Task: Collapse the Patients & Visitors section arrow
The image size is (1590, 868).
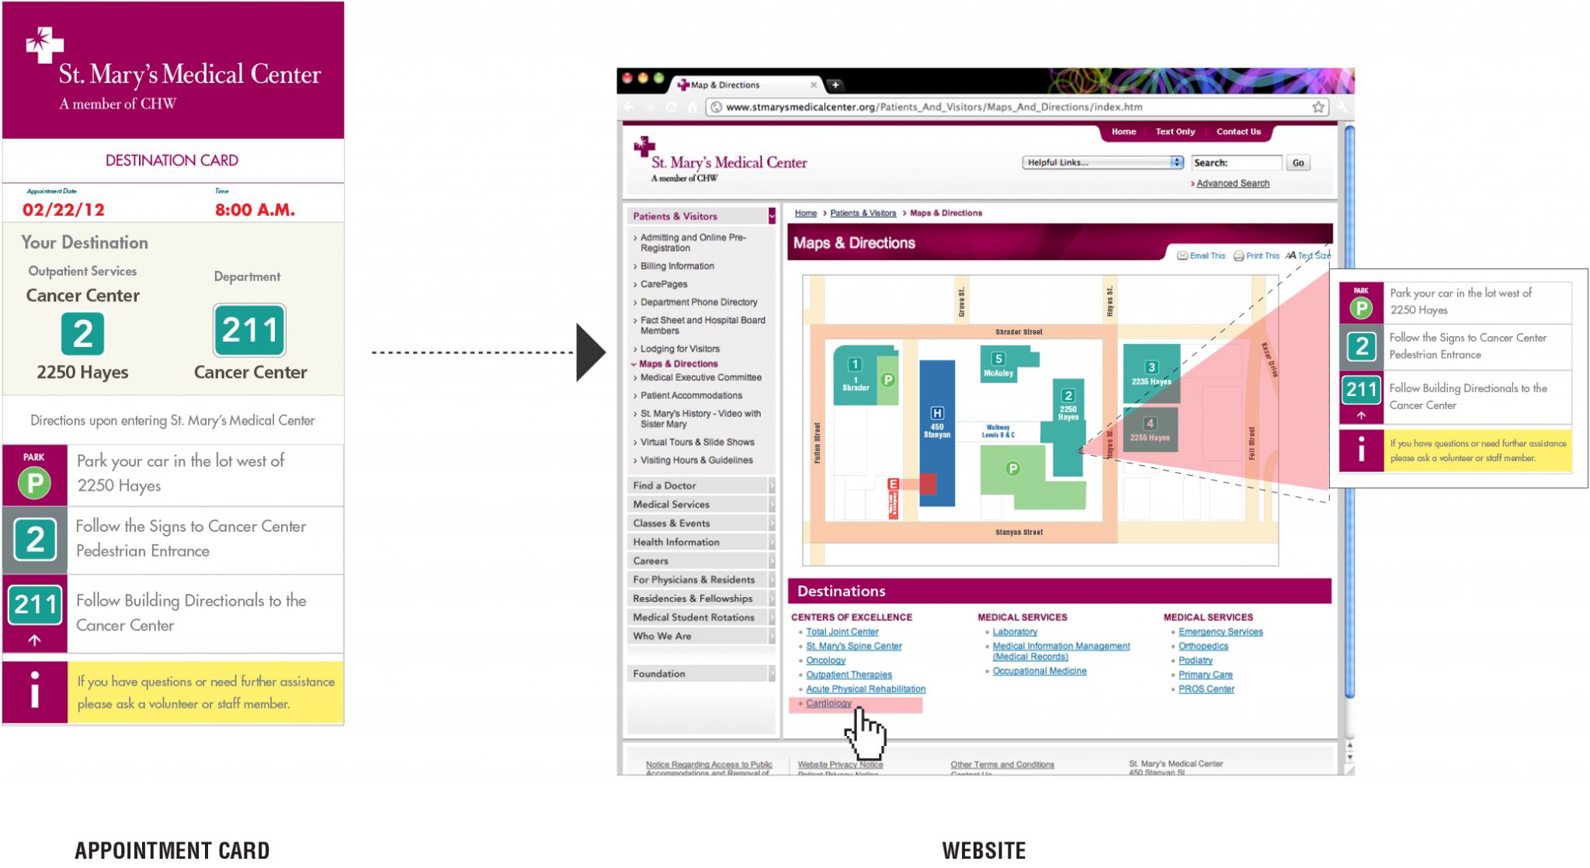Action: click(772, 216)
